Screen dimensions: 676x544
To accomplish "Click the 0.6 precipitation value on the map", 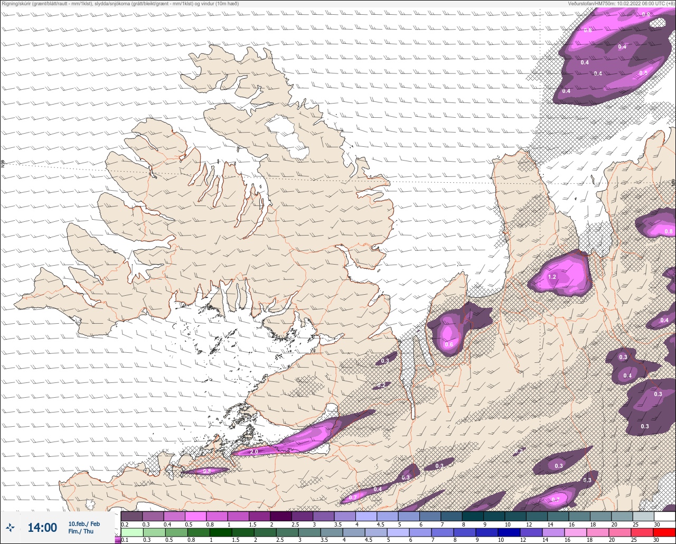I will [x=449, y=345].
